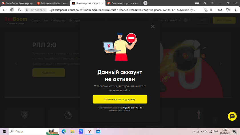Screen dimensions: 240x135
Task: Switch to 'betboom — Яндекс' tab
Action: pyautogui.click(x=53, y=3)
